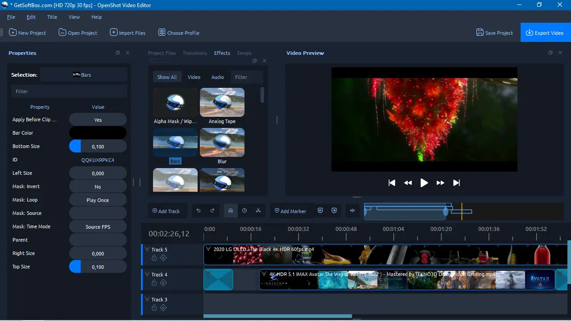Toggle keyframe diamond icon on Track 5

point(163,258)
